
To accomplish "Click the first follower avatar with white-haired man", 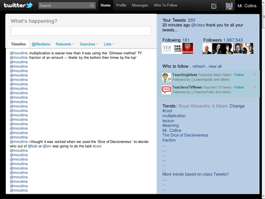I will [x=207, y=48].
